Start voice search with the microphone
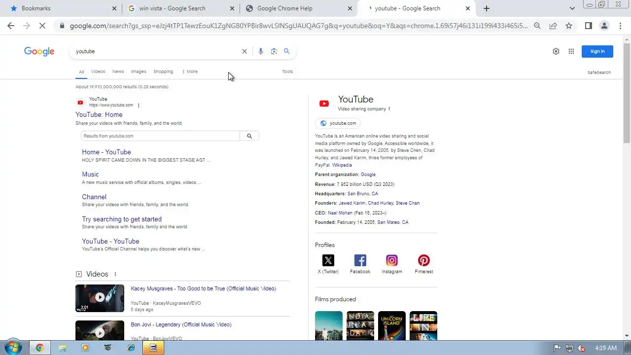Viewport: 631px width, 355px height. 261,51
